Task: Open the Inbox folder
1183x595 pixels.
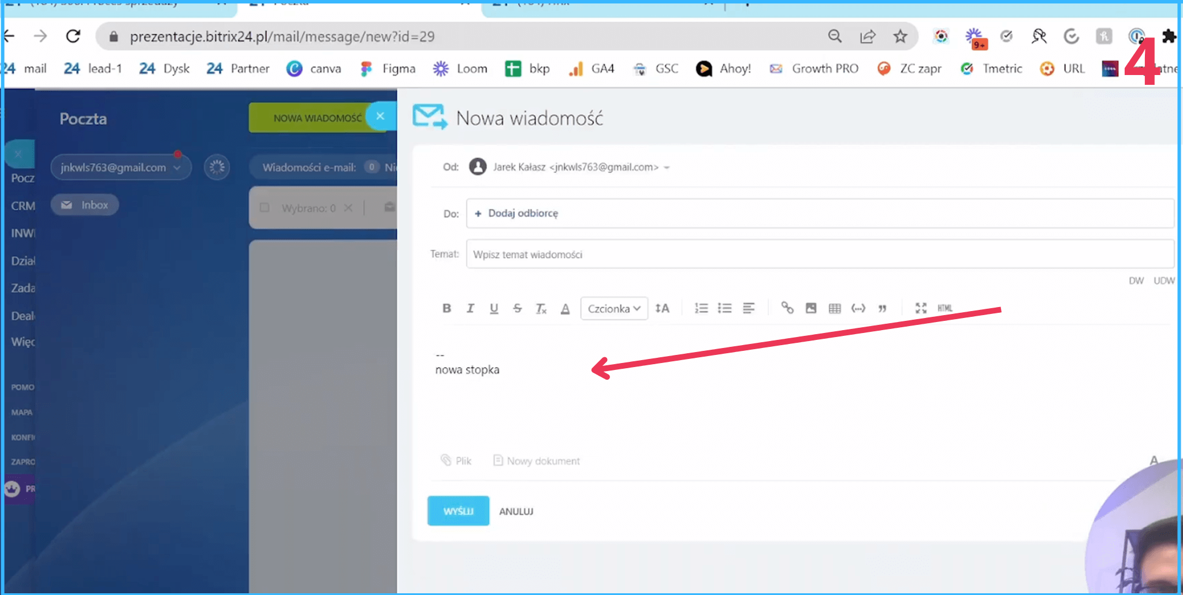Action: pyautogui.click(x=85, y=205)
